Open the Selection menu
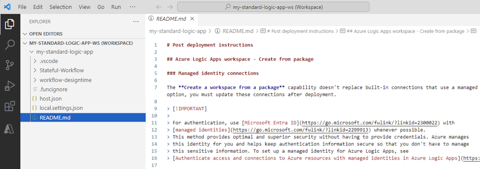480x169 pixels. click(x=61, y=7)
